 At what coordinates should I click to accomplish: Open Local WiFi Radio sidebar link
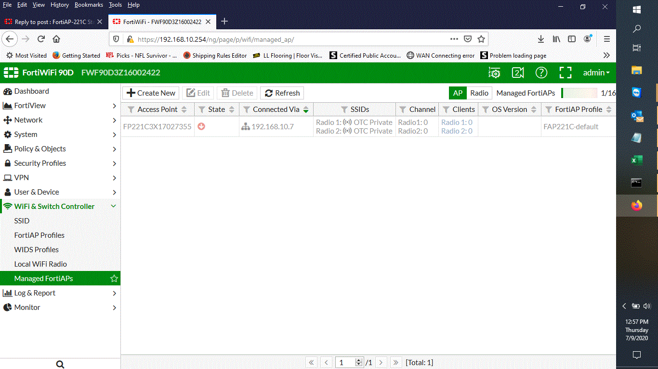click(x=40, y=264)
